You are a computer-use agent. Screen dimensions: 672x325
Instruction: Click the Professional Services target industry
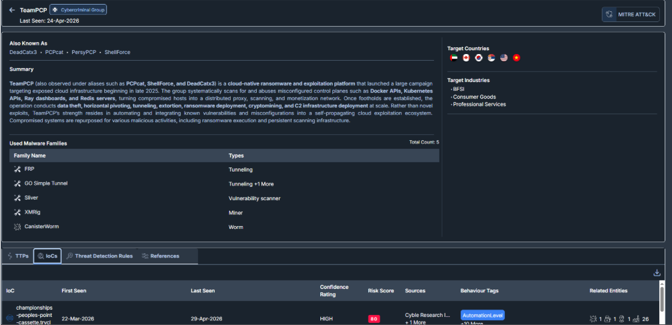[x=479, y=104]
